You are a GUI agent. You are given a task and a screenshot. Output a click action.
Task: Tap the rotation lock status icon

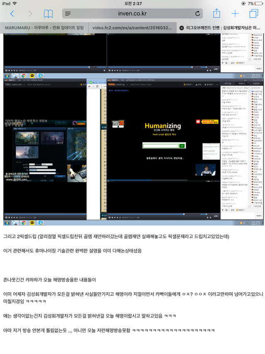pos(243,4)
